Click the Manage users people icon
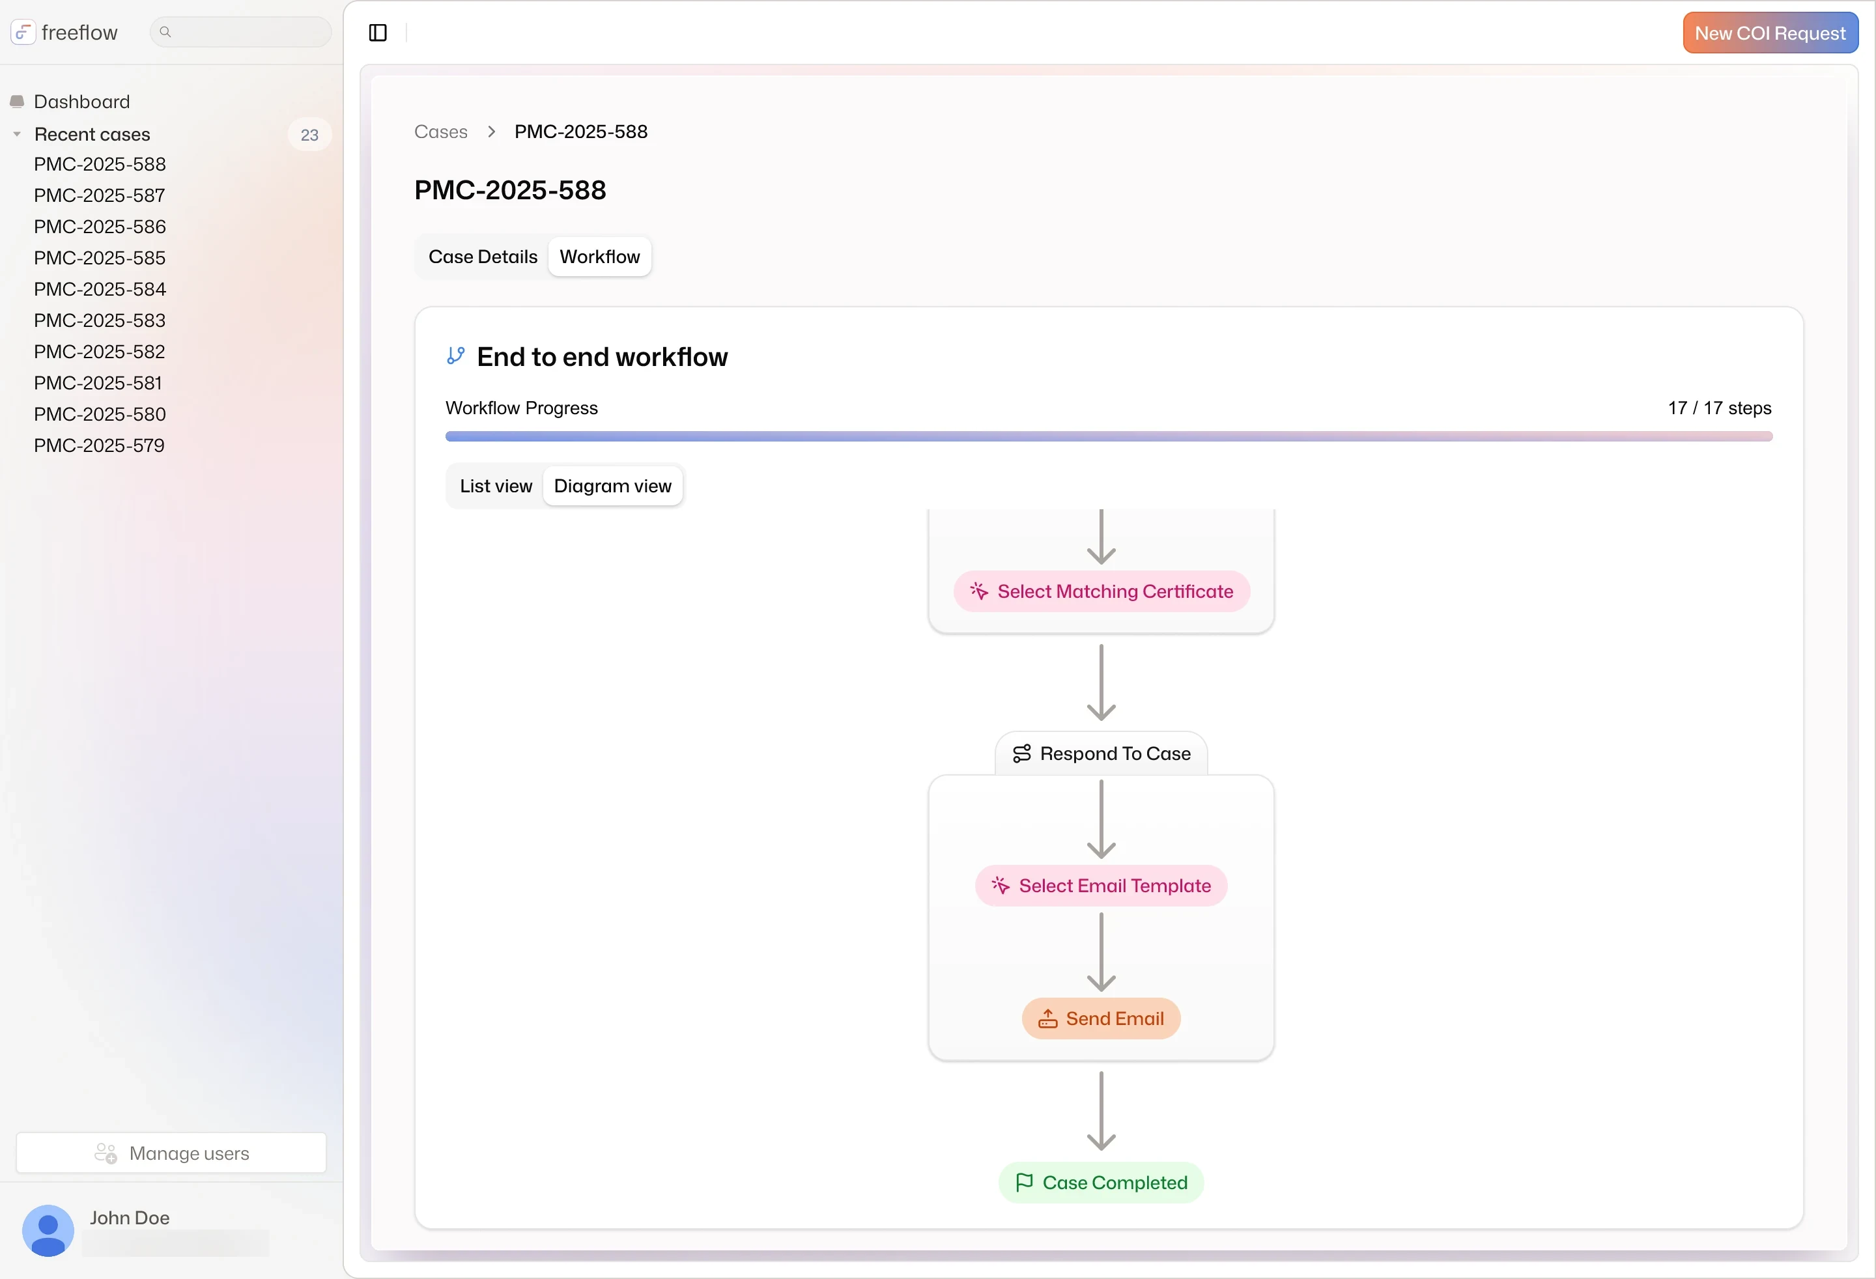Image resolution: width=1876 pixels, height=1279 pixels. click(x=106, y=1154)
